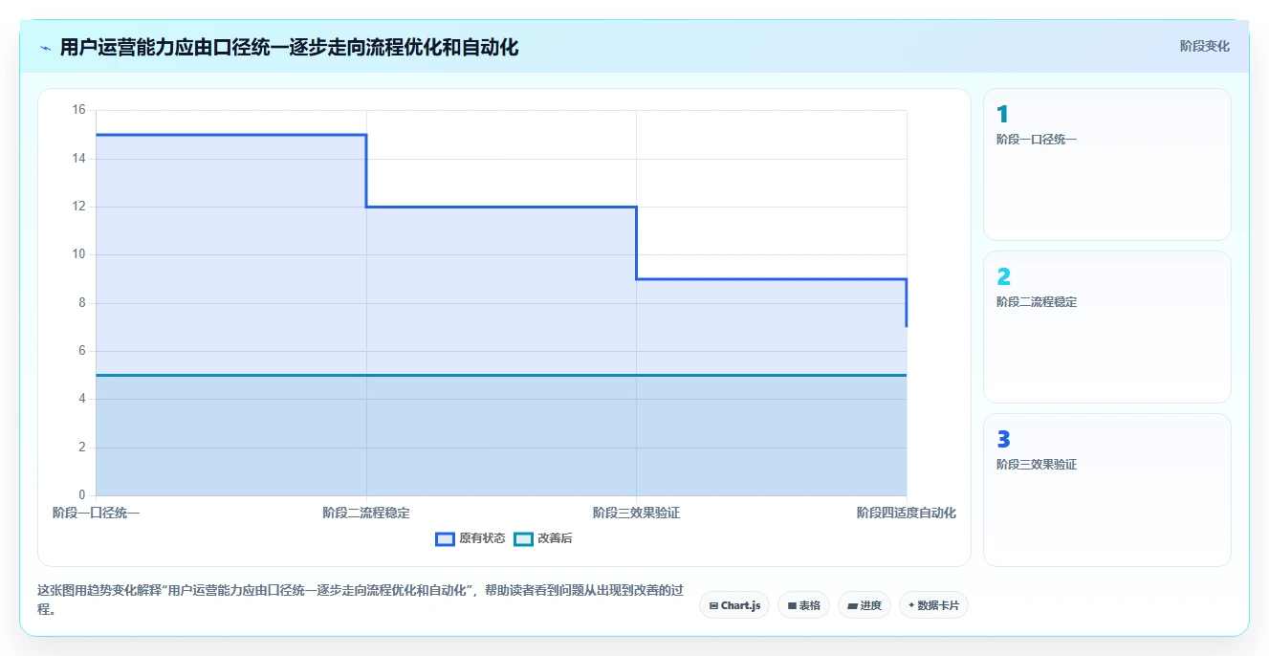Click x-axis label 阶段二流程稳定

tap(366, 513)
